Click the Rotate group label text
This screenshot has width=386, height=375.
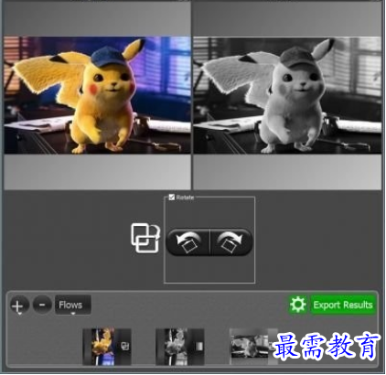(185, 198)
